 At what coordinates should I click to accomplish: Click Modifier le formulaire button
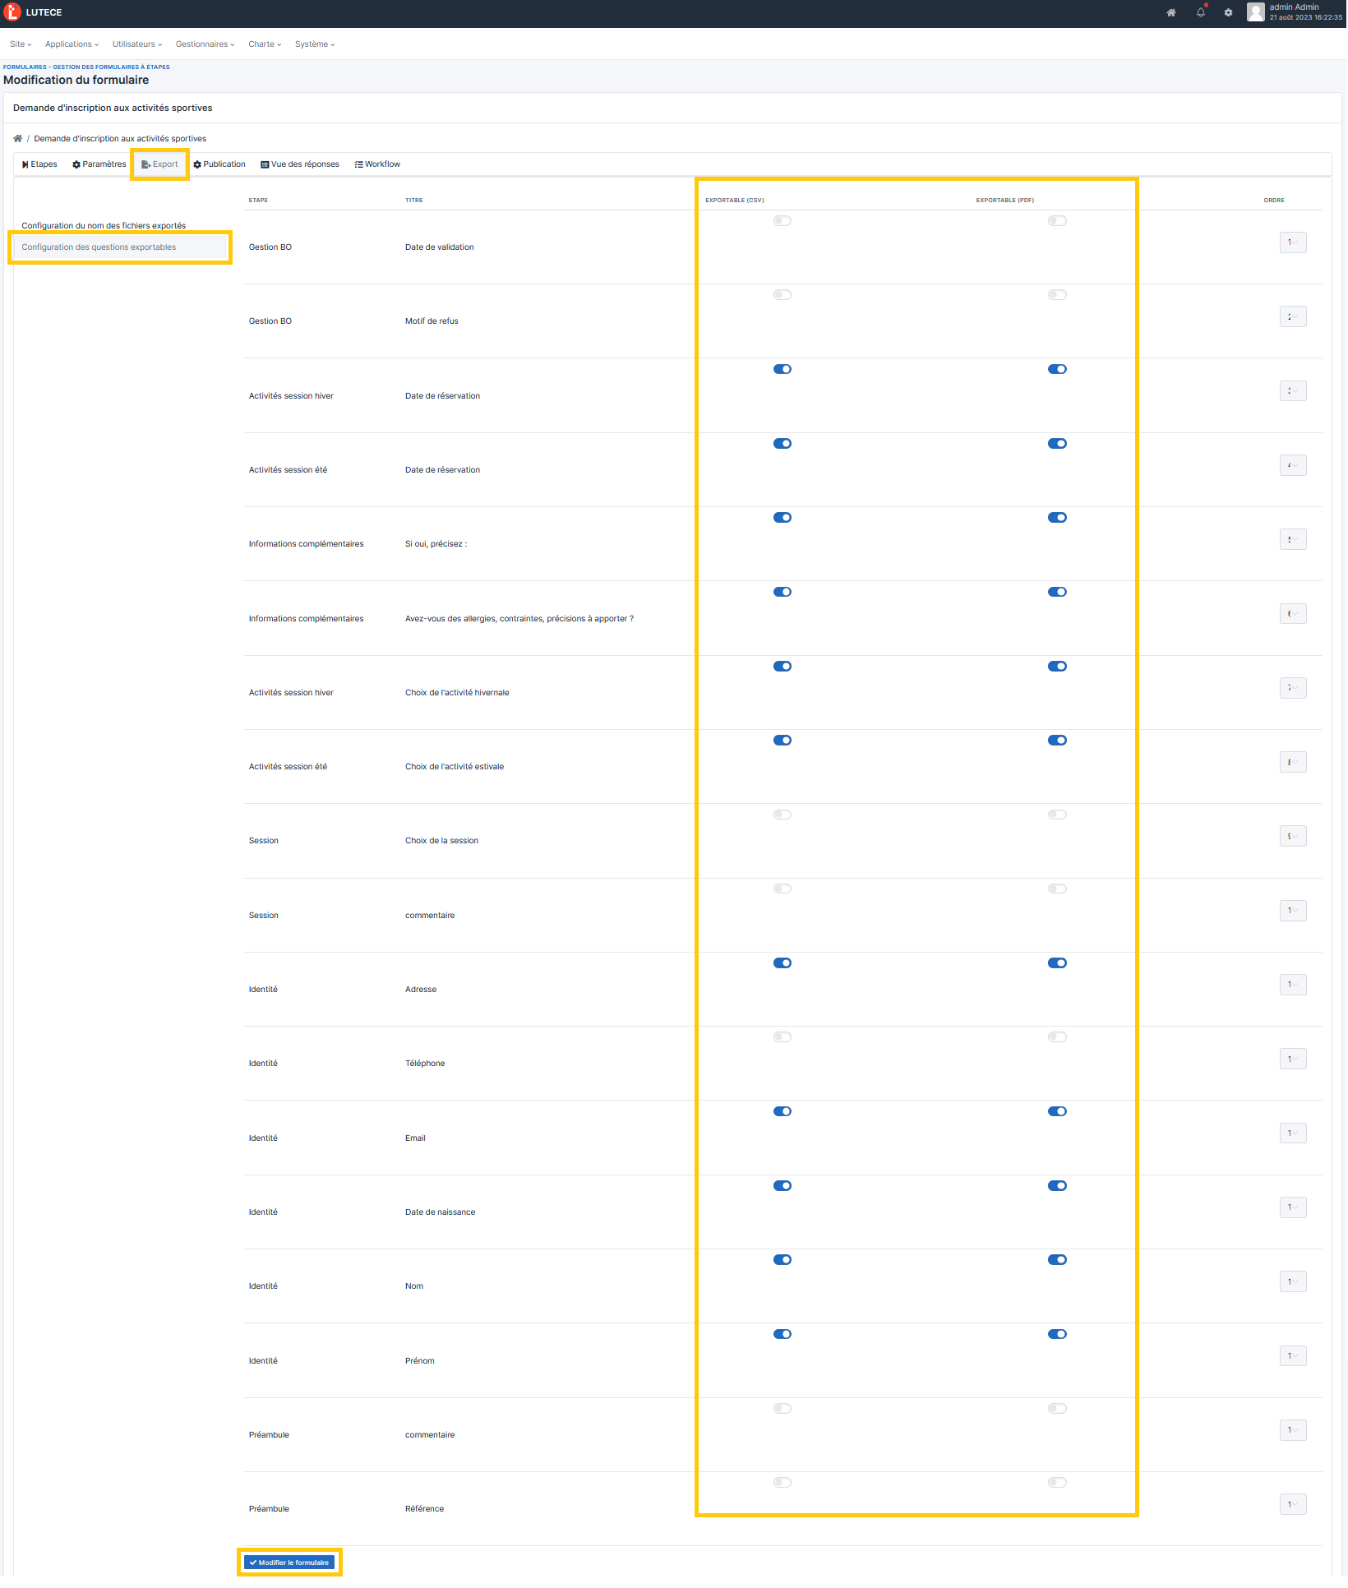[x=289, y=1563]
